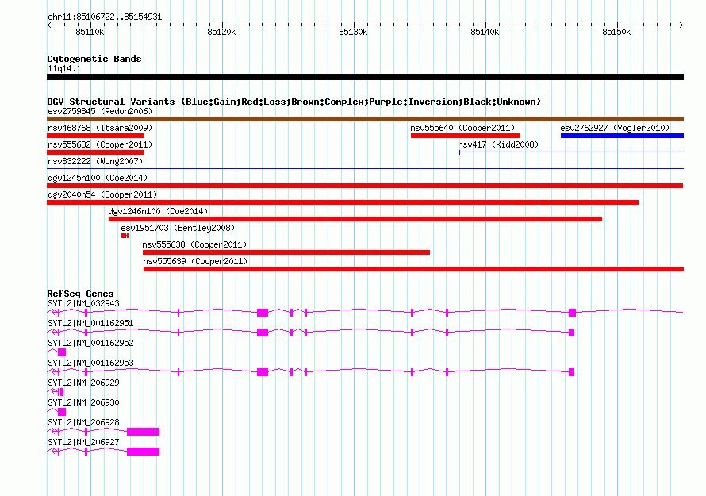
Task: Open the nsv417 (Kidd2008) label
Action: 498,144
